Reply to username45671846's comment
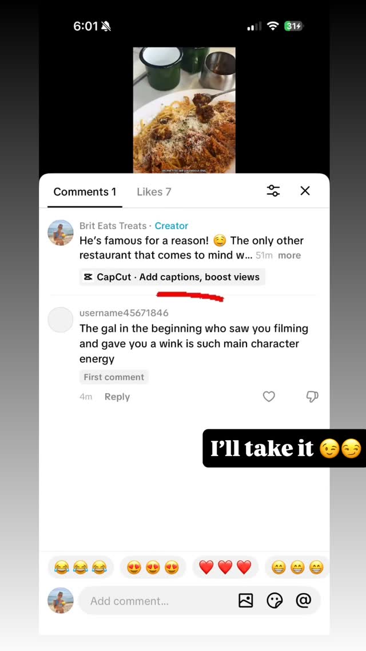 tap(117, 397)
